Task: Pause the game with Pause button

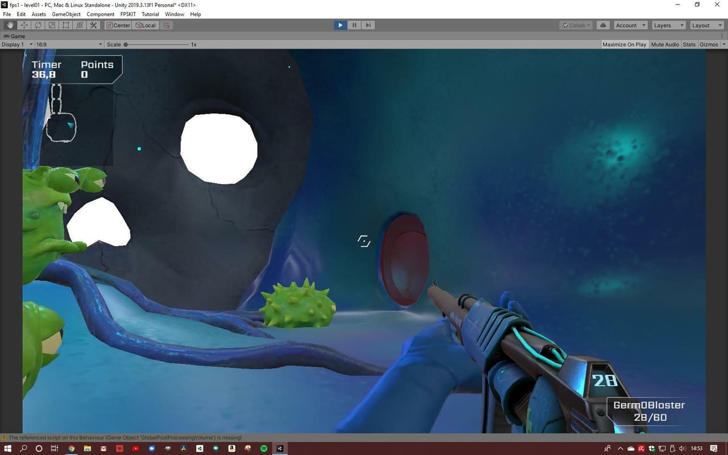Action: pos(354,25)
